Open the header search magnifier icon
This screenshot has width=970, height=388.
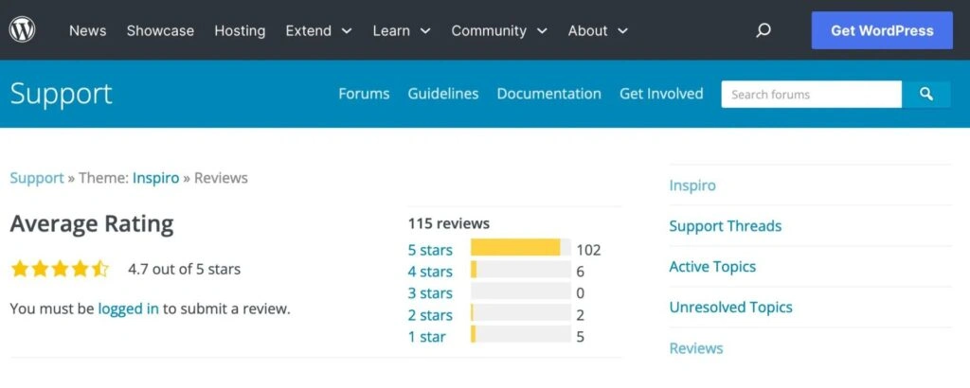click(763, 30)
